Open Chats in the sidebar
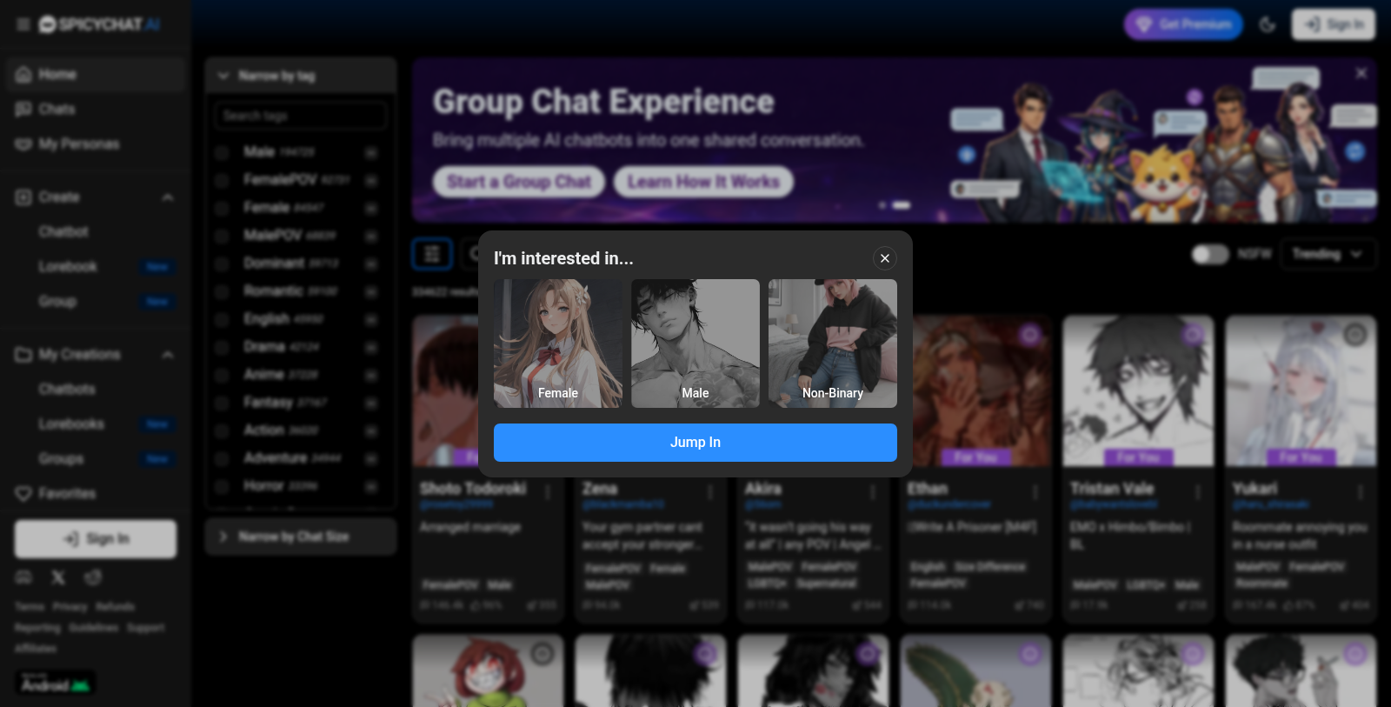Image resolution: width=1391 pixels, height=707 pixels. pos(96,110)
